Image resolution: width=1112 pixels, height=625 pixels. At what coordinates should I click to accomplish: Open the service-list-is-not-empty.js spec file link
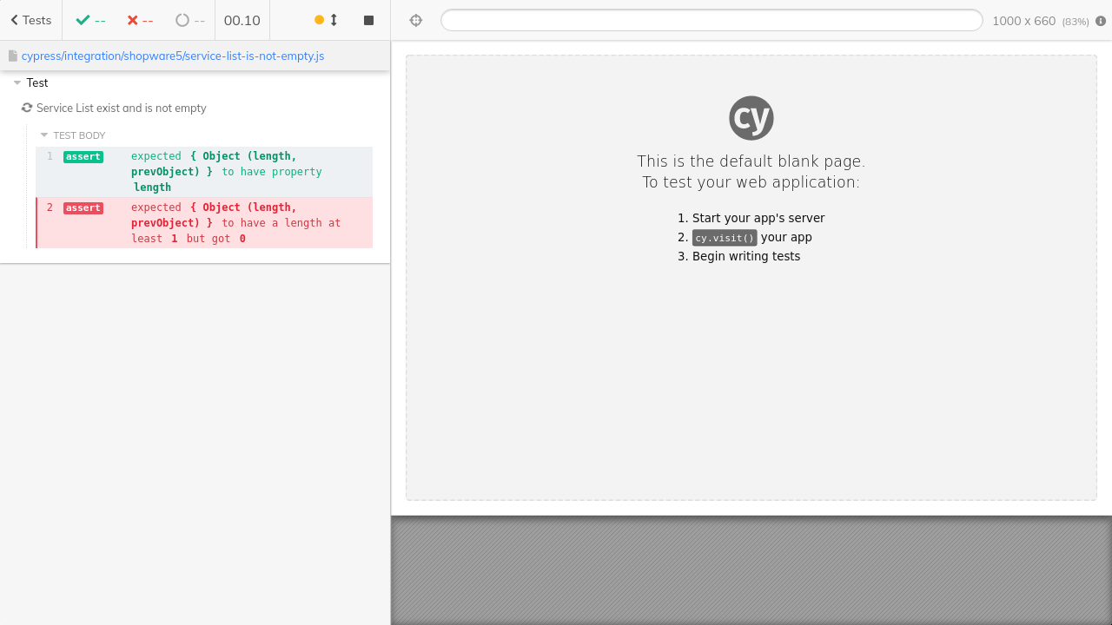[x=172, y=56]
